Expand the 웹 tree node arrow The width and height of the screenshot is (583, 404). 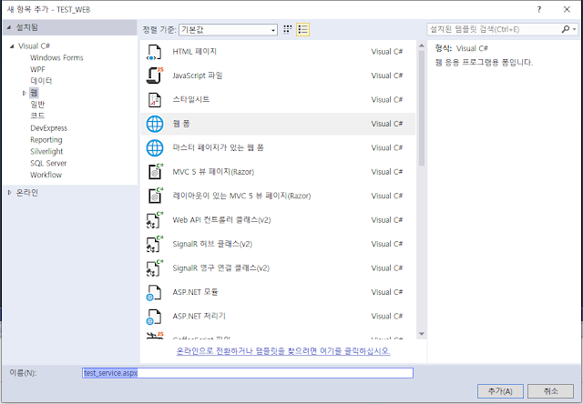[x=25, y=93]
